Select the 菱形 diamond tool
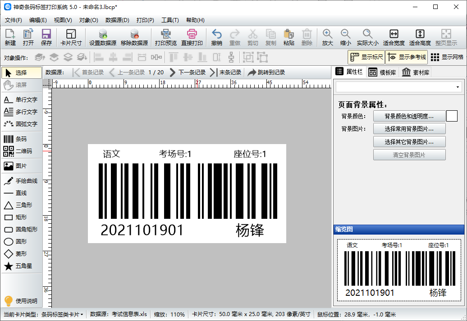467x321 pixels. 22,254
